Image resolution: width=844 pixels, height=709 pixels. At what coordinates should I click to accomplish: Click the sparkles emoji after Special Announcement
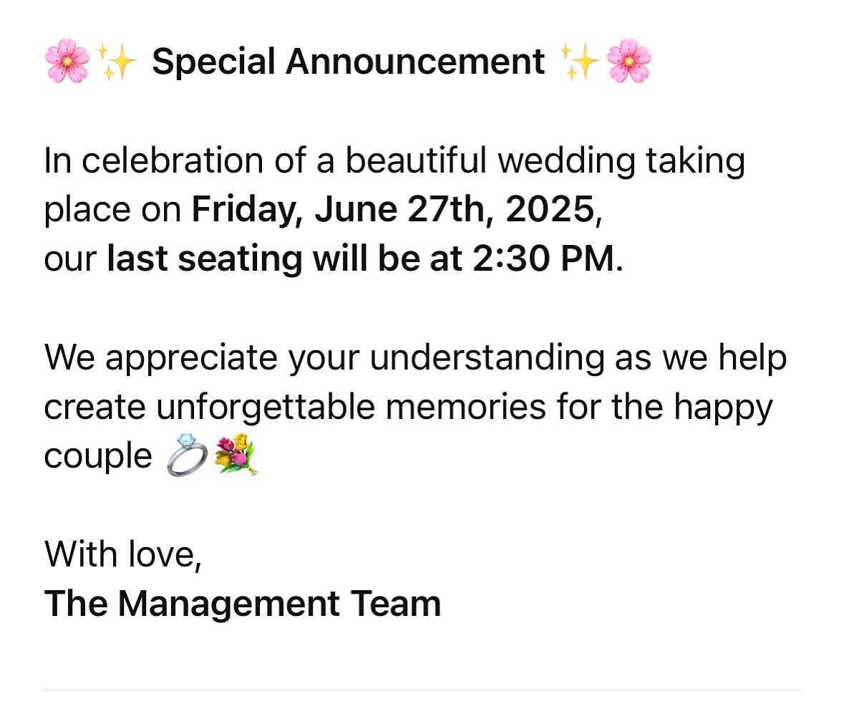579,61
